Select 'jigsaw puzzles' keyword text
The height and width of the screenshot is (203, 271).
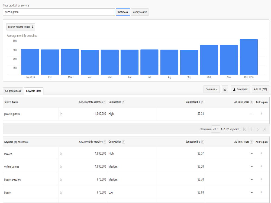click(x=12, y=179)
